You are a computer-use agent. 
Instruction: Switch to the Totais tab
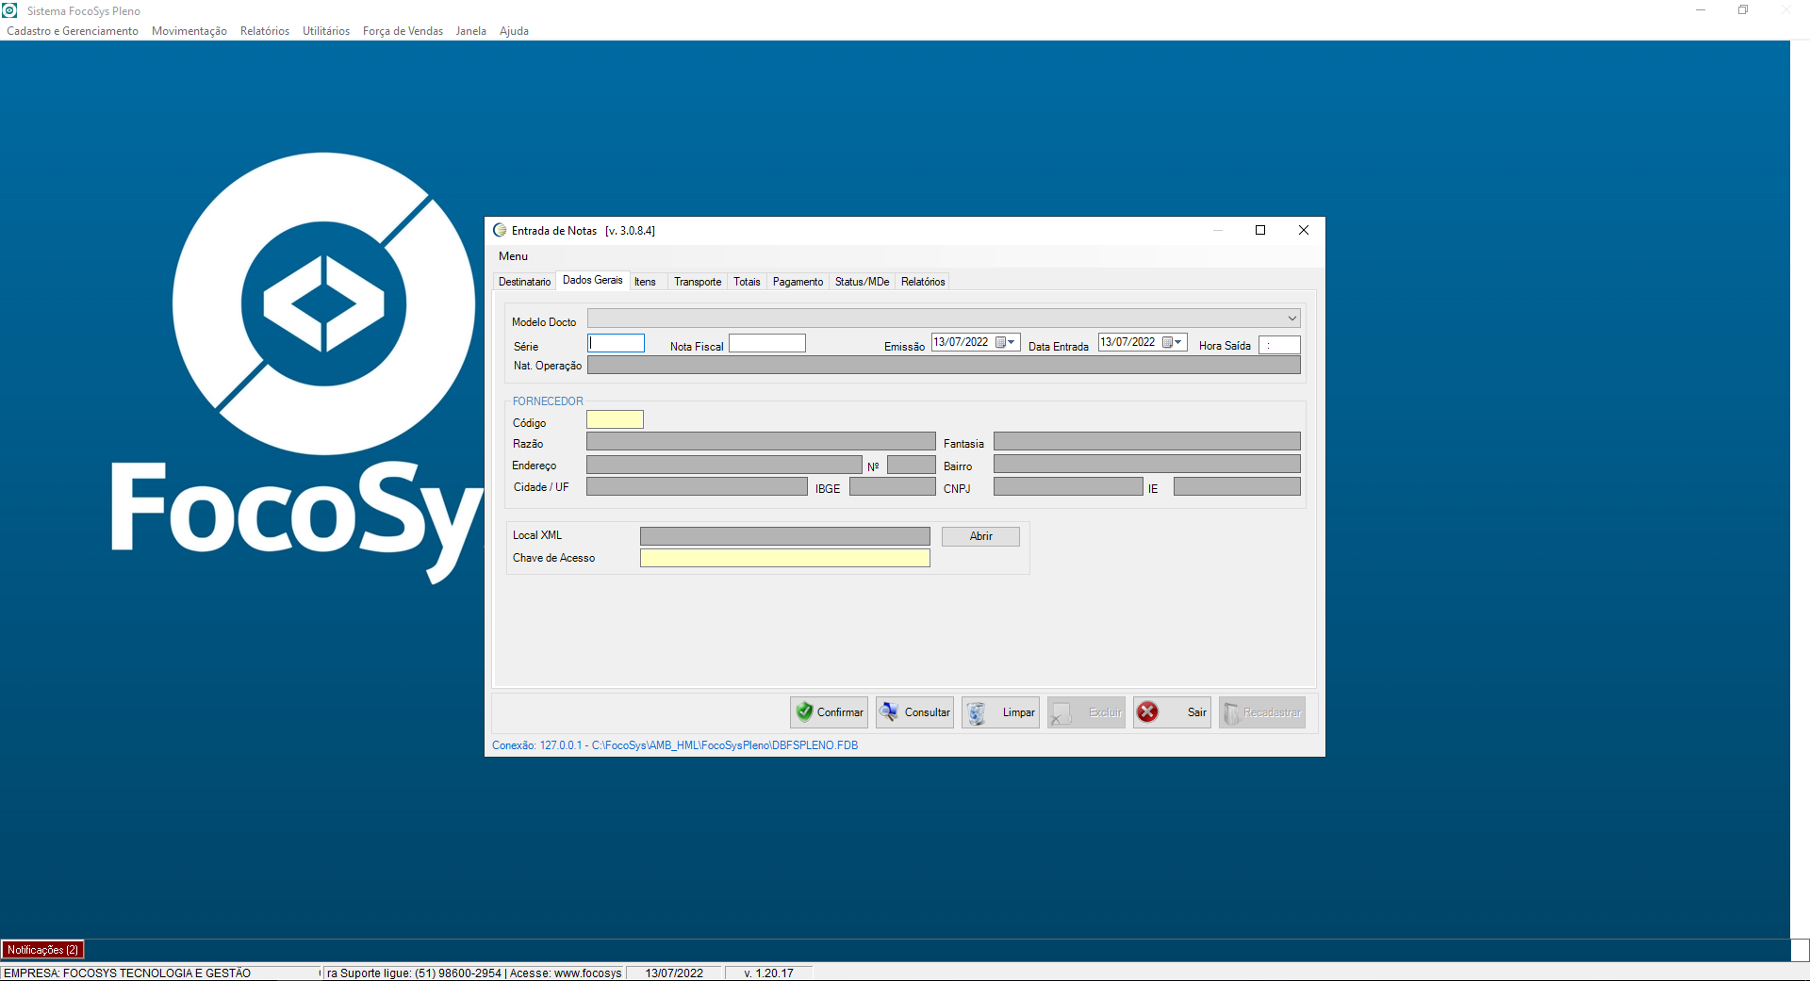pos(747,282)
